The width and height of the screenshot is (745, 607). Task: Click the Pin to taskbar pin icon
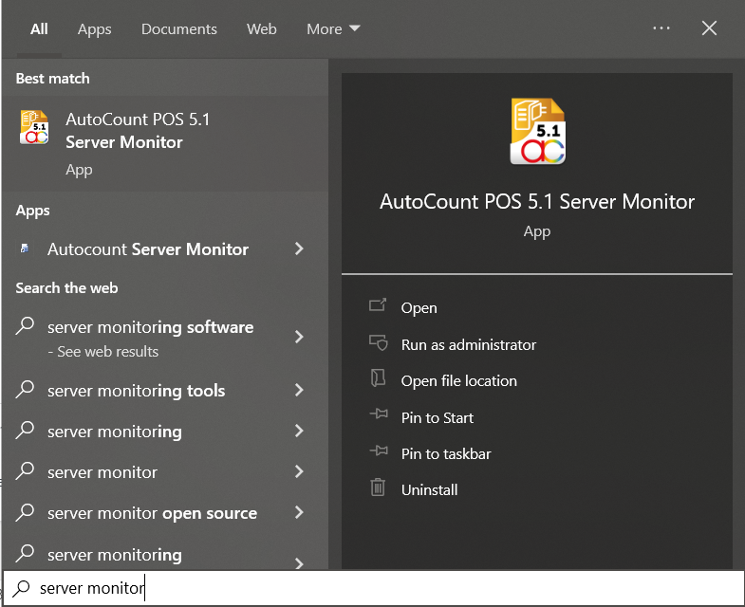[x=378, y=452]
